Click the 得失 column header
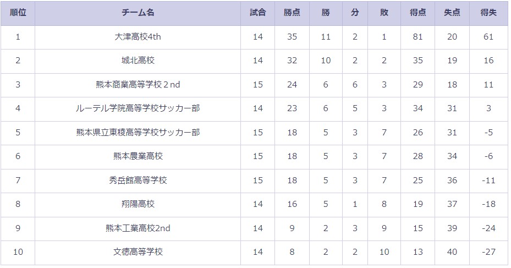Viewport: 511px width, 268px height. coord(488,13)
